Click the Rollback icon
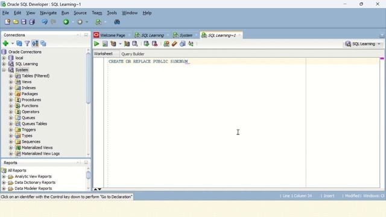Screen dimensions: 386x217 tap(154, 44)
